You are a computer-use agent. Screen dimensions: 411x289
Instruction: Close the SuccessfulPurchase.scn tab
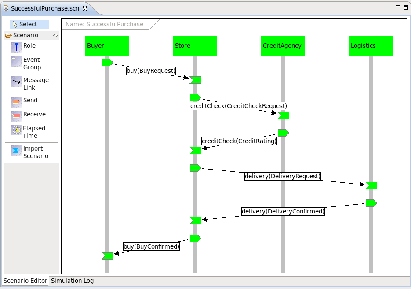click(x=85, y=8)
